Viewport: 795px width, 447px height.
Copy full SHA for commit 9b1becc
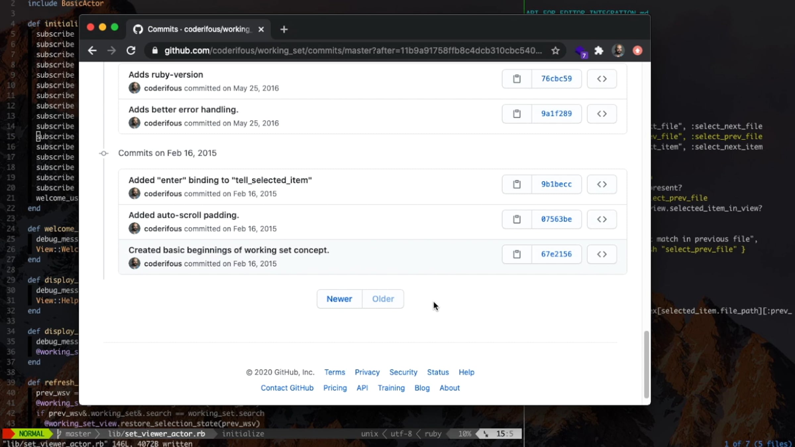point(516,184)
